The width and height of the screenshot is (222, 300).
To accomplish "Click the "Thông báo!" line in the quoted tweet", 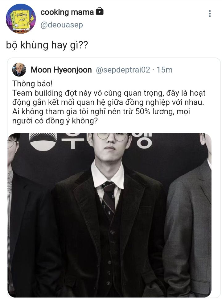I will 32,84.
